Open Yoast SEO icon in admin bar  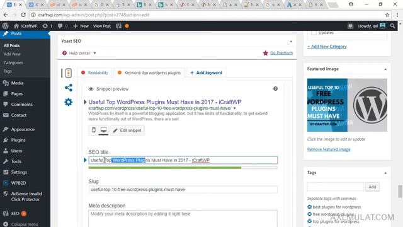119,26
